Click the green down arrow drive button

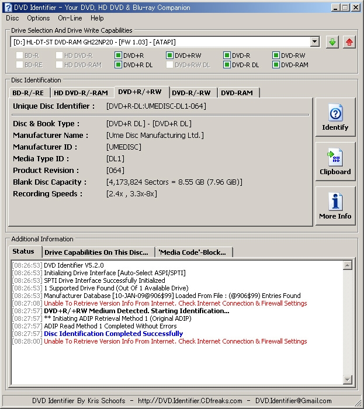pyautogui.click(x=332, y=42)
